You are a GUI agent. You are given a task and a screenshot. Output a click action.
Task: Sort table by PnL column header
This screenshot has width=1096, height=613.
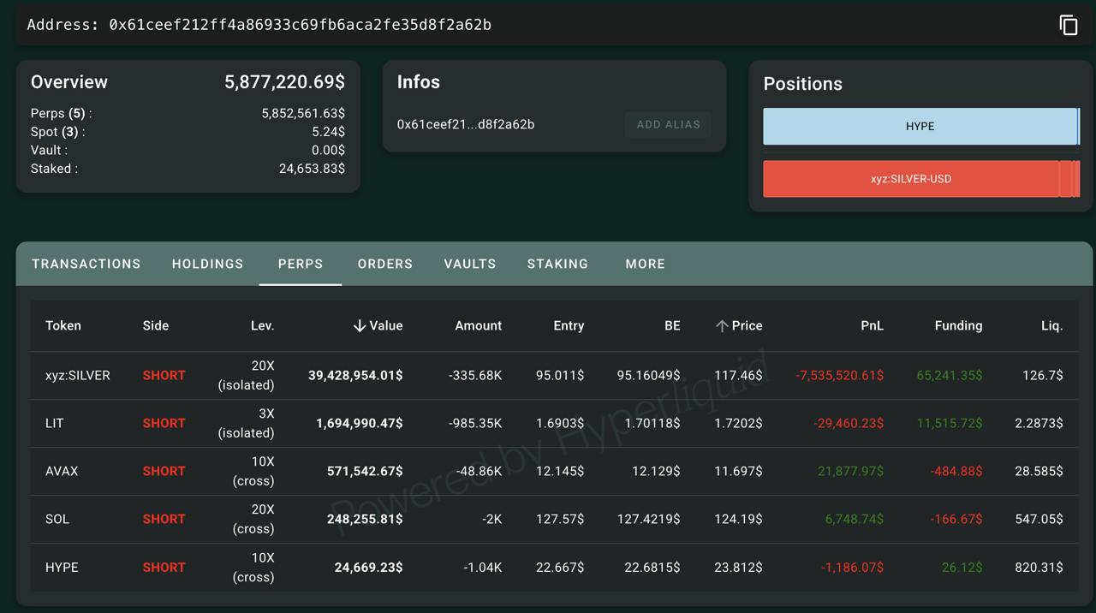872,326
